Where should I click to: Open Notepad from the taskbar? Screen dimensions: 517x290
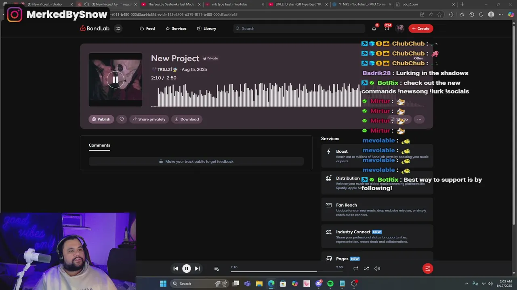coord(342,284)
